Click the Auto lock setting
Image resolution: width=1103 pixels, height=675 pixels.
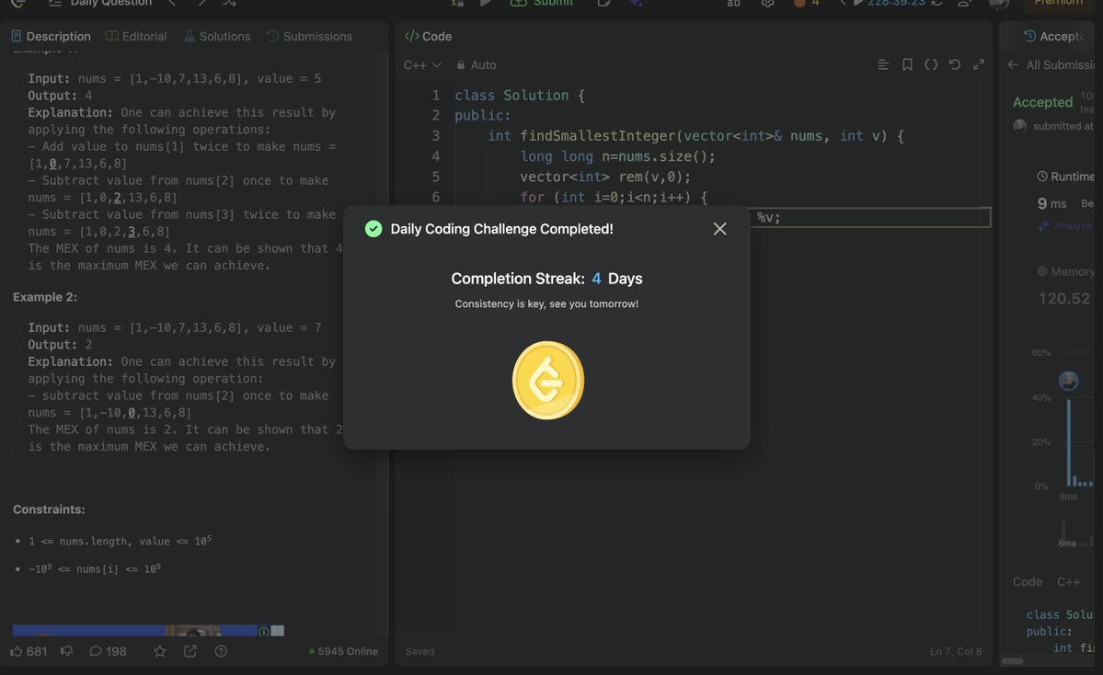477,64
